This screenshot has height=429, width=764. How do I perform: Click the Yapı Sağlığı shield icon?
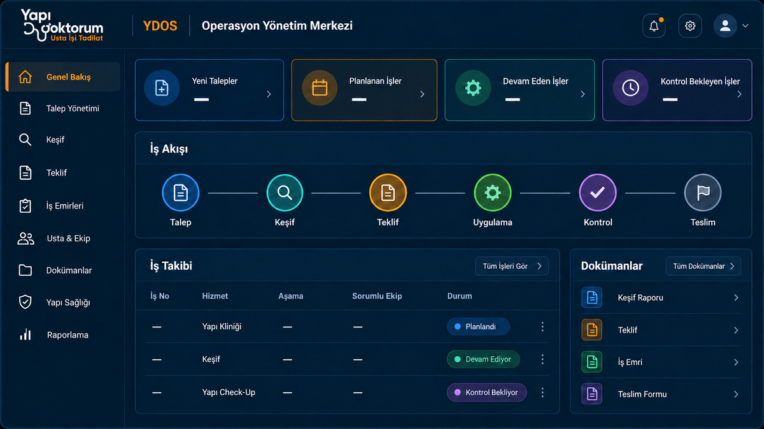pos(25,303)
